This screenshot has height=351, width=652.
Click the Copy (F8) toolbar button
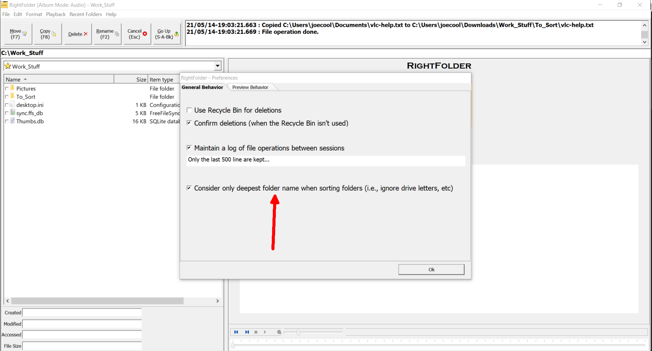(x=48, y=34)
